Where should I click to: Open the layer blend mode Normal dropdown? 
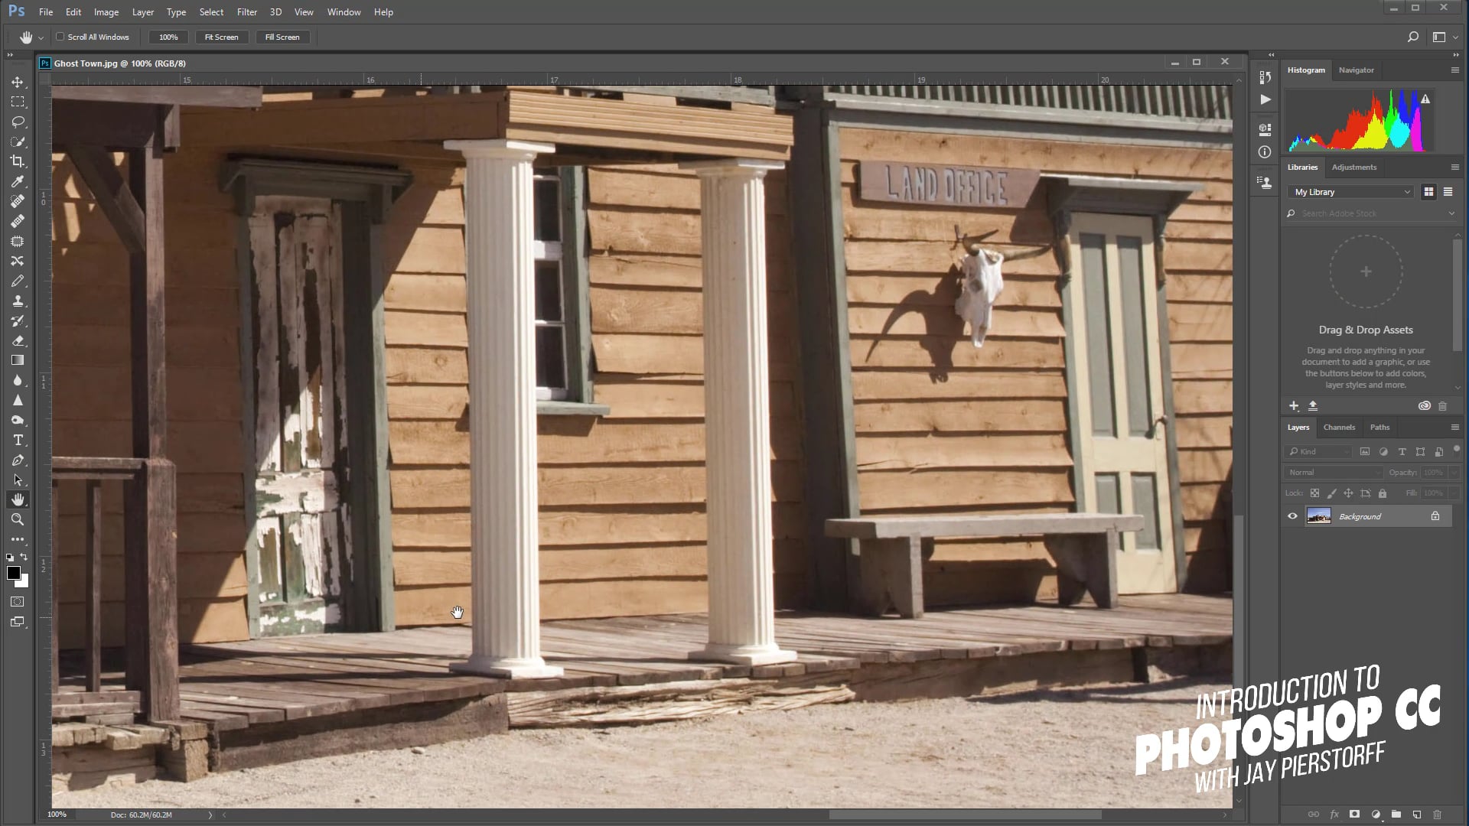(1334, 473)
